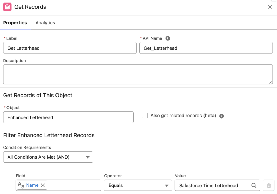
Task: Switch to the Analytics tab
Action: point(45,23)
